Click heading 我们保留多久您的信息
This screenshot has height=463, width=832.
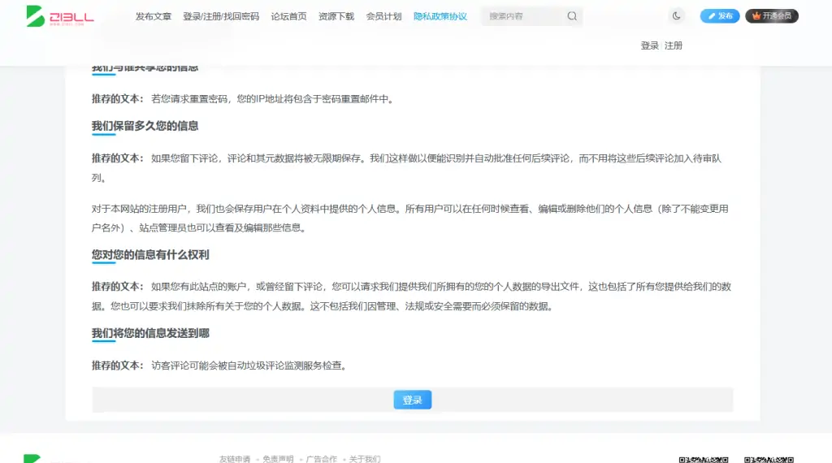[145, 126]
